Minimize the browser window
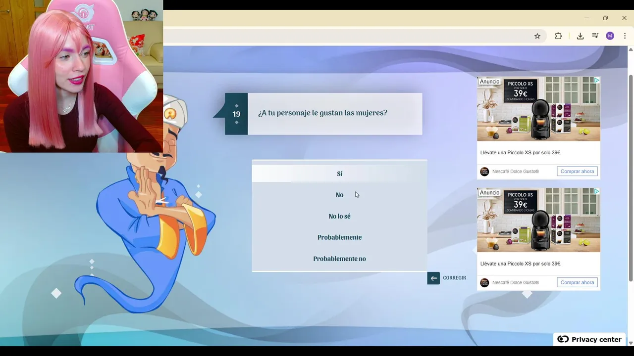This screenshot has height=356, width=634. (x=587, y=18)
